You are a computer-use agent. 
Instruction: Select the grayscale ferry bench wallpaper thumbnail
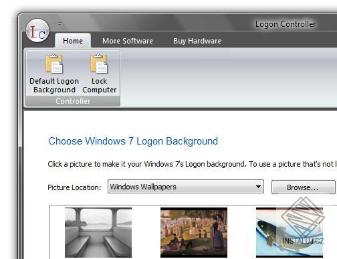(x=98, y=232)
